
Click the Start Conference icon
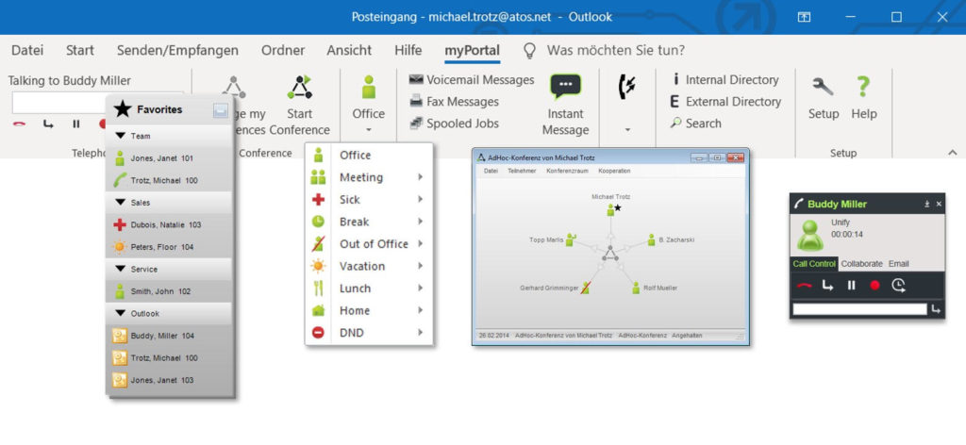tap(299, 88)
